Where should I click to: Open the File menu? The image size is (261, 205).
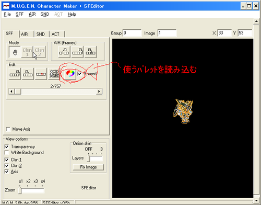pyautogui.click(x=7, y=14)
